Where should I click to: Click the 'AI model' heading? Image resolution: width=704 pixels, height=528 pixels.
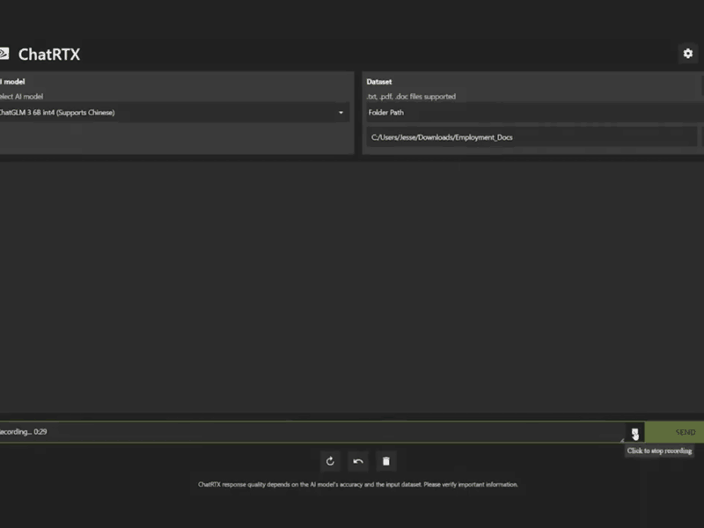[12, 82]
